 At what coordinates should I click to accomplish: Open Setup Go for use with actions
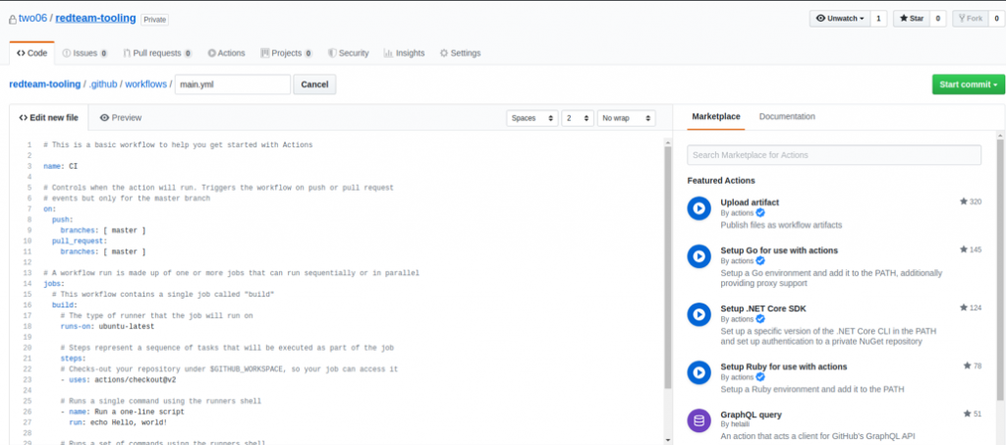779,250
